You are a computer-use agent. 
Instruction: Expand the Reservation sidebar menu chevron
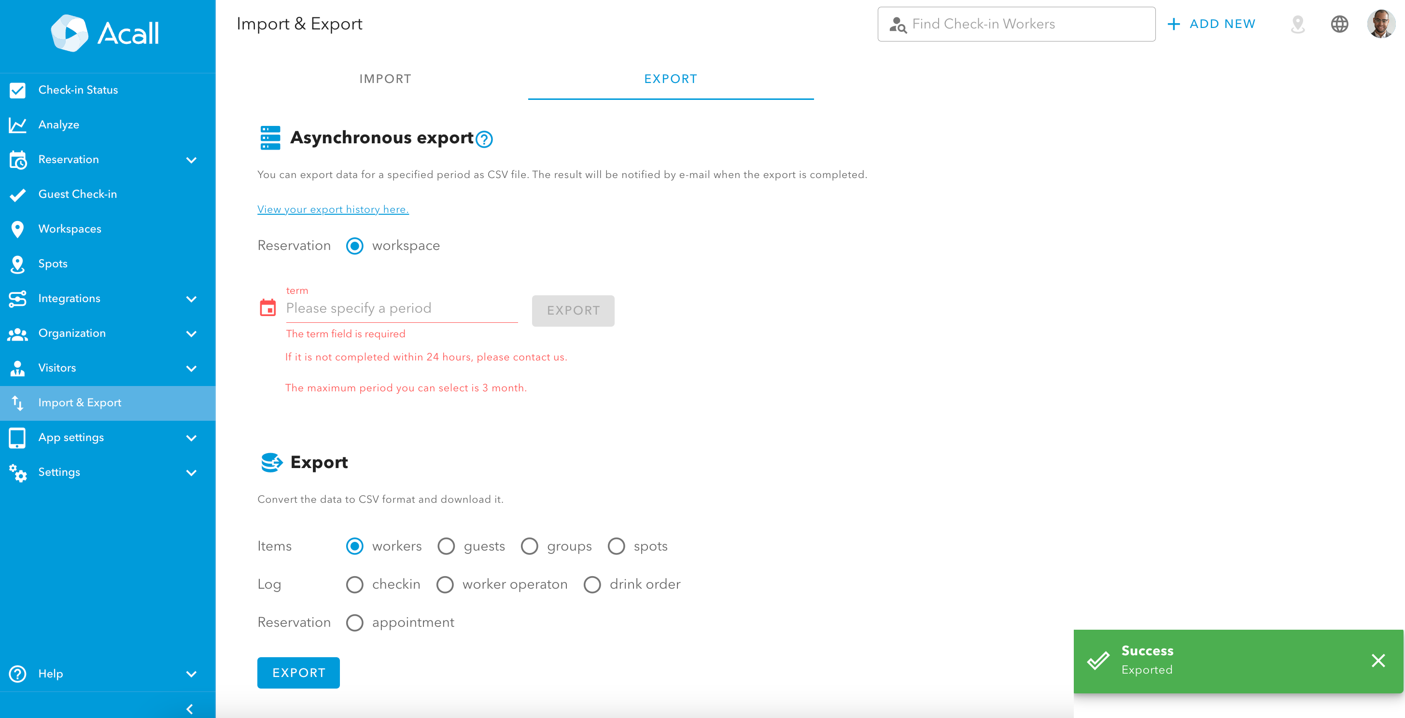[x=191, y=160]
